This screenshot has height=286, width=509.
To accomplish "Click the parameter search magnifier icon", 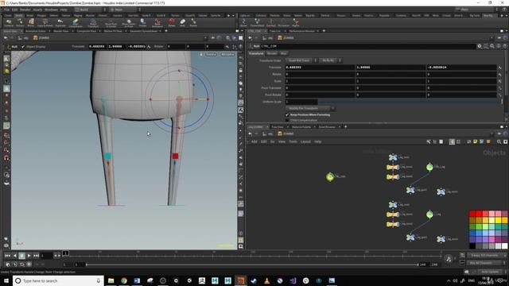I will (x=492, y=46).
